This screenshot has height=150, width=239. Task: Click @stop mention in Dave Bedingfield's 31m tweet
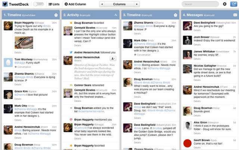coord(138,107)
